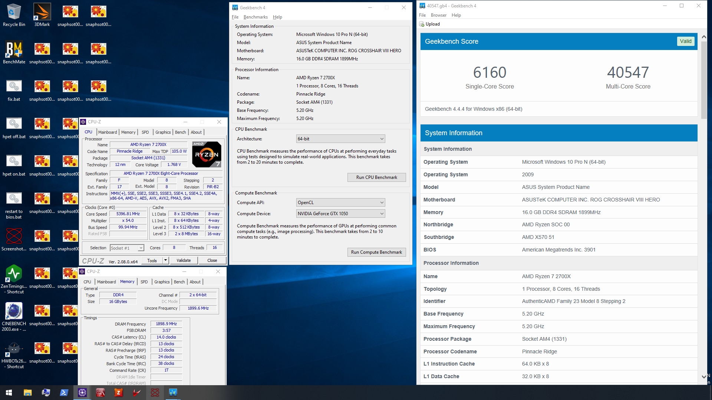Screen dimensions: 712x400
Task: Open the Graphics tab in upper CPU-Z
Action: pos(163,132)
